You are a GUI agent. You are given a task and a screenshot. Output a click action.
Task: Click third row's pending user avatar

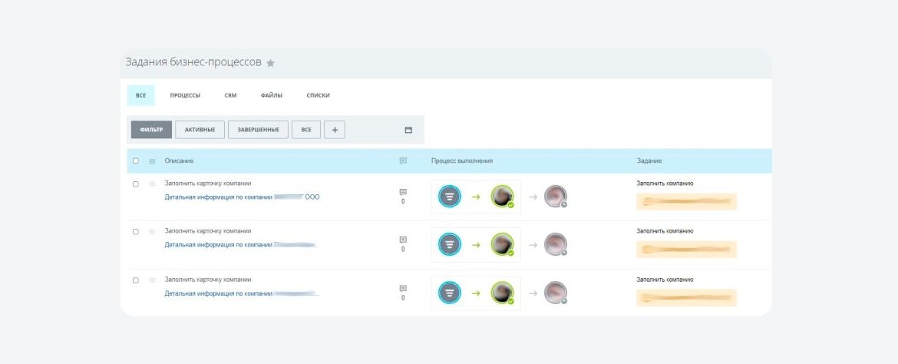tap(555, 293)
